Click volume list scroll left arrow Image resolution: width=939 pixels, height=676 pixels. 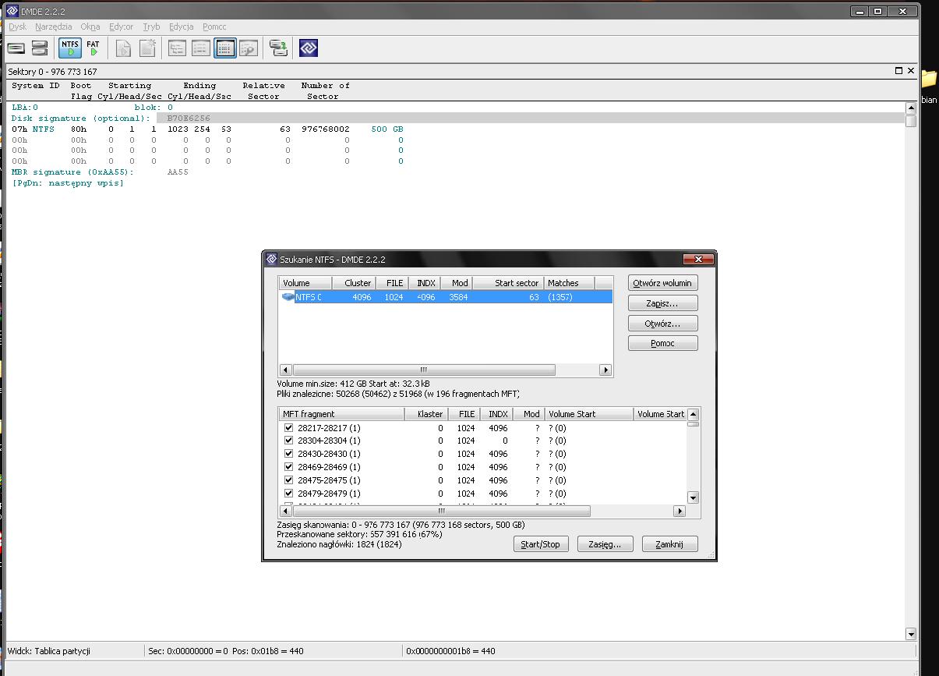[x=285, y=370]
